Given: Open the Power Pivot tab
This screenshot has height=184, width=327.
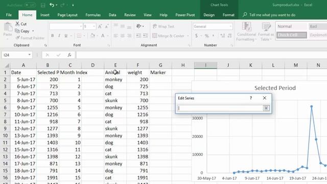Looking at the screenshot, I should tap(185, 15).
